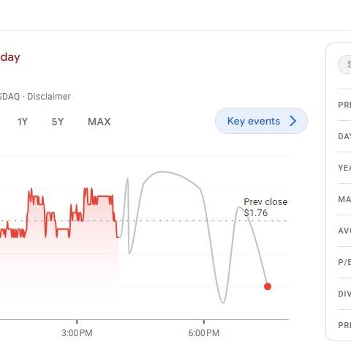351x353 pixels.
Task: Select the 1Y time range
Action: point(23,122)
